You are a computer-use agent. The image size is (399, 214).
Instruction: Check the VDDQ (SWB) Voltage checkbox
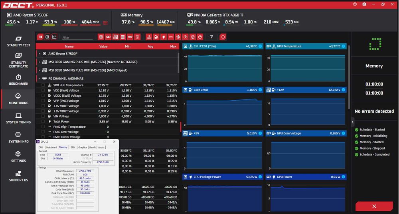(43, 95)
